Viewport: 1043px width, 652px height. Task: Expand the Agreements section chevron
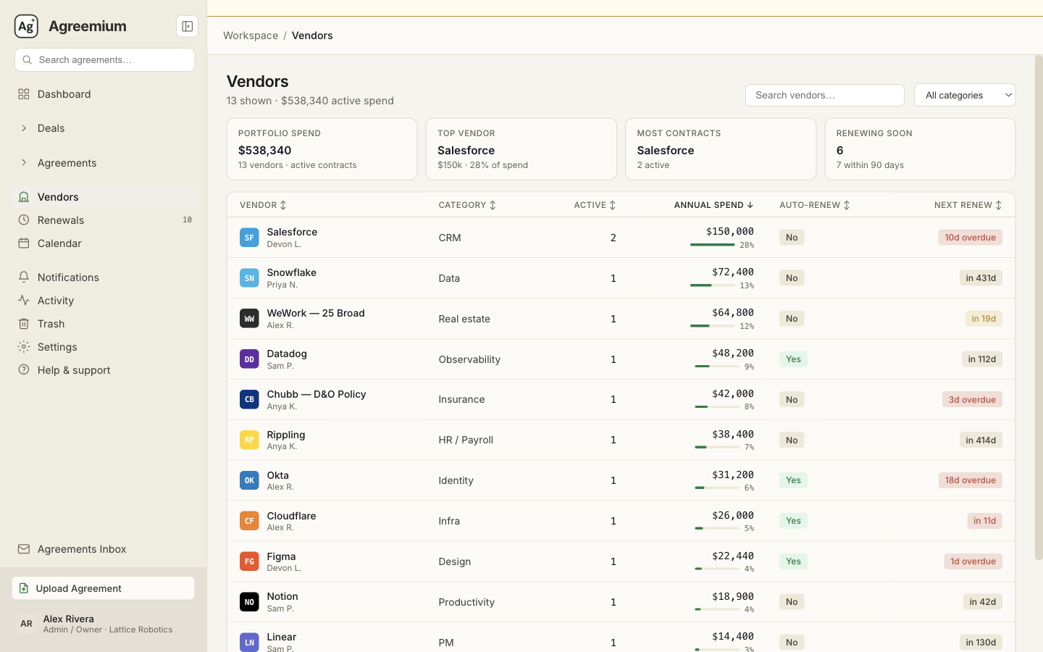coord(24,163)
